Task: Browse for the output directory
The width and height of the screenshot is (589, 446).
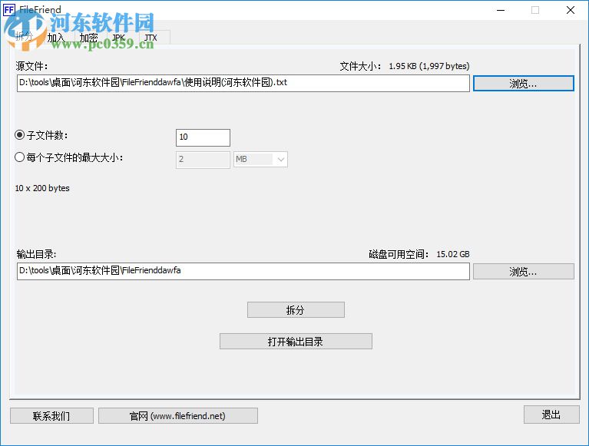Action: click(x=523, y=271)
